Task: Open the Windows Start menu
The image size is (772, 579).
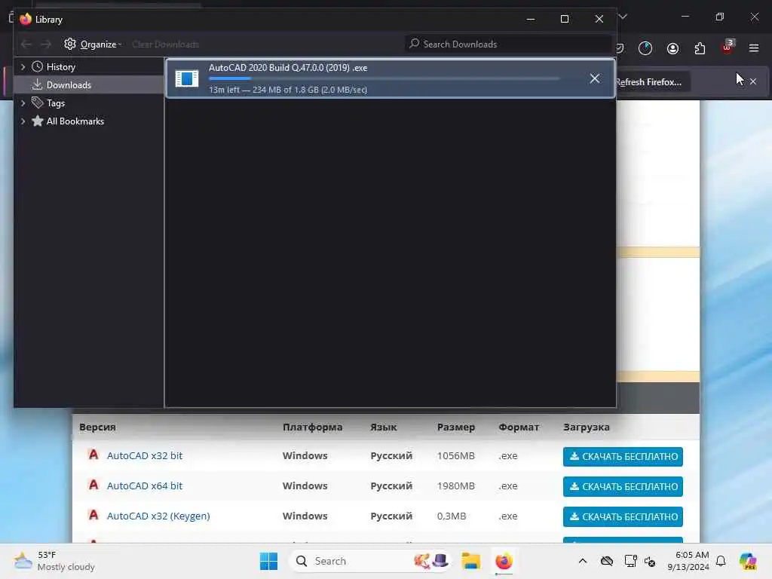Action: 269,561
